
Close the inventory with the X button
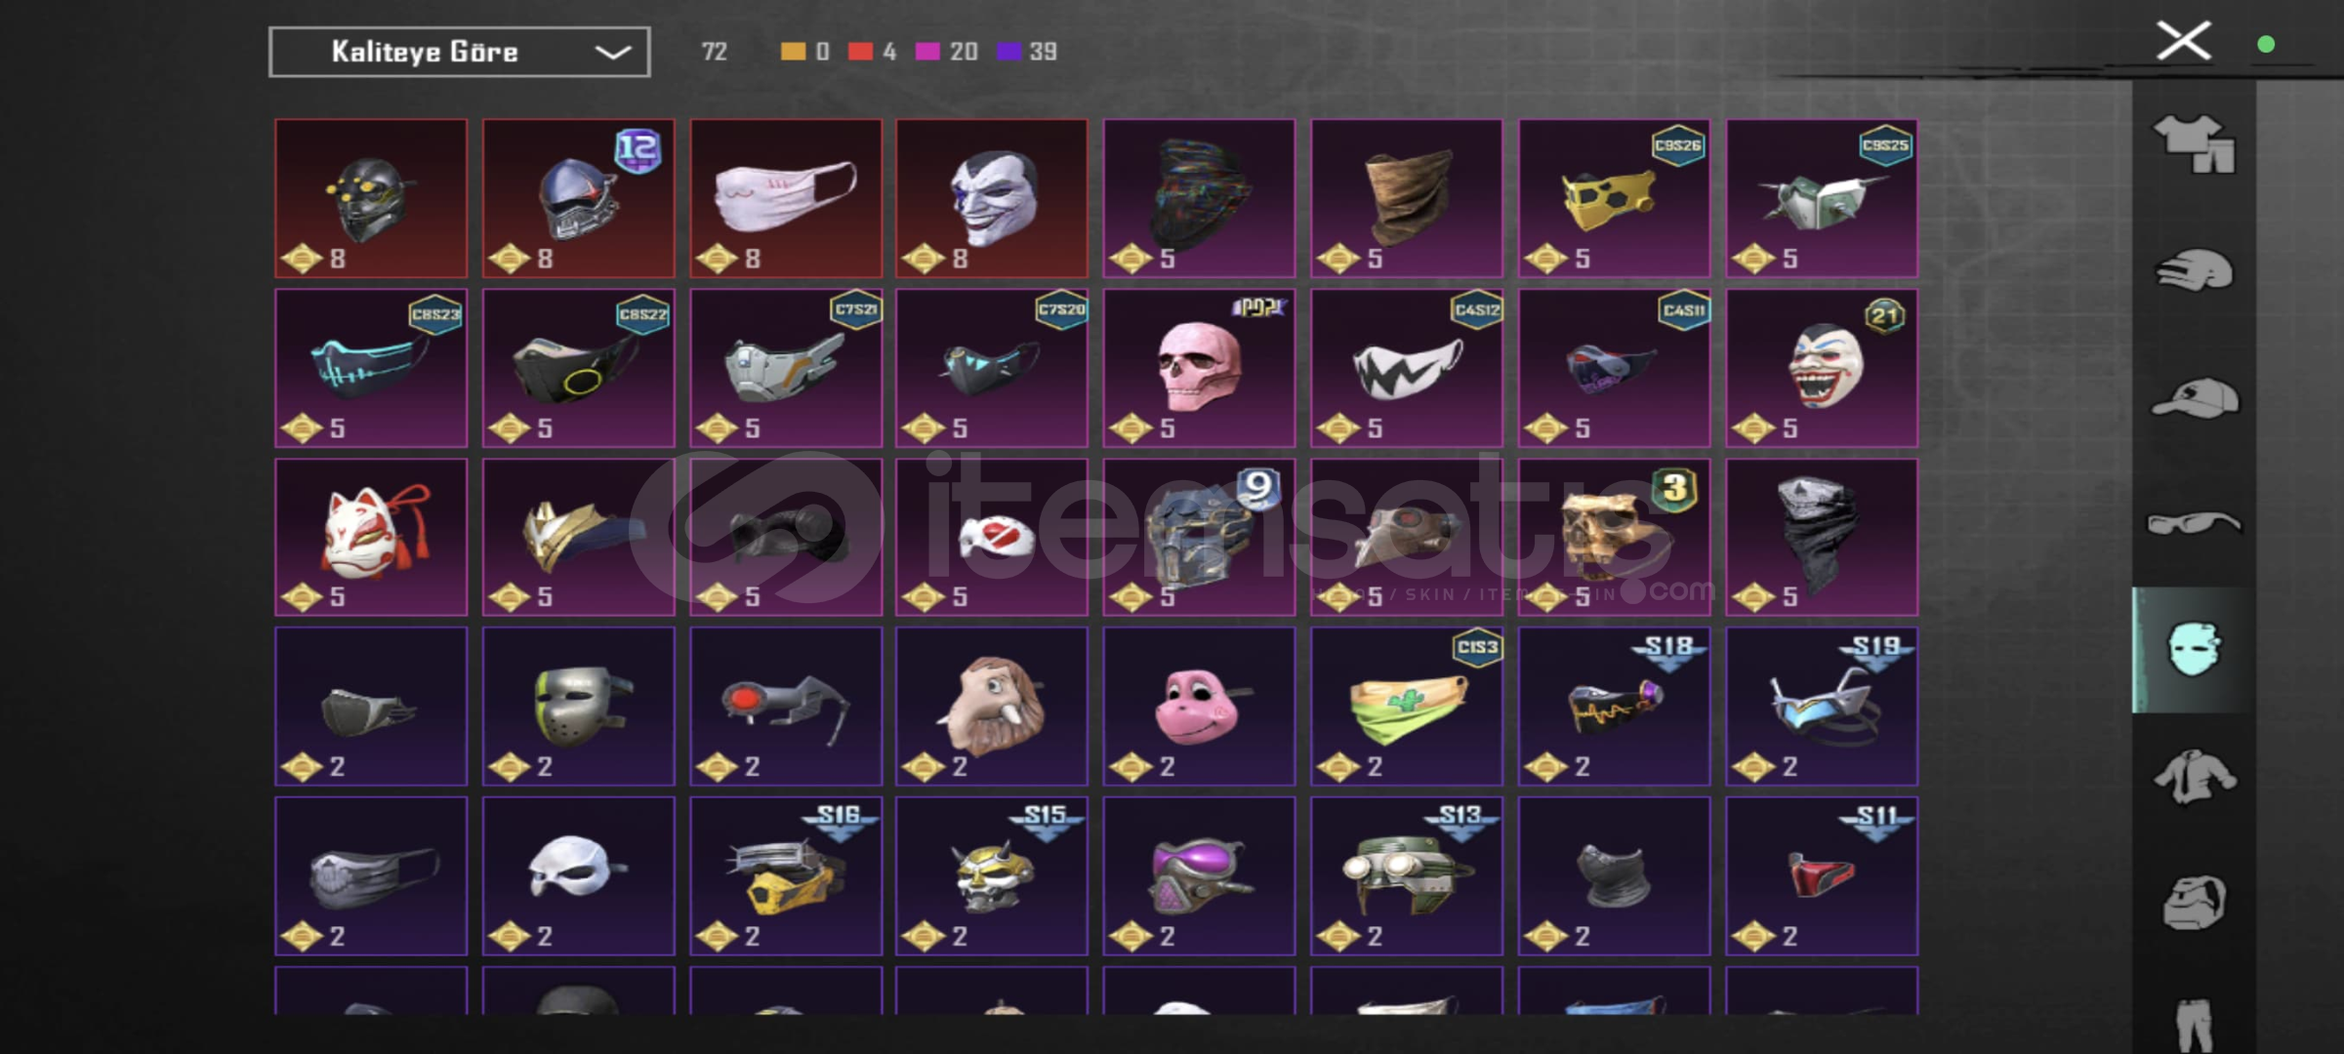tap(2184, 41)
